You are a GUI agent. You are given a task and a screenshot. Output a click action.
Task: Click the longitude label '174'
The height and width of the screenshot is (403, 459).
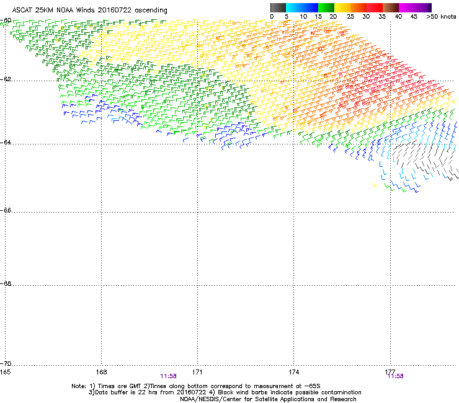click(294, 372)
